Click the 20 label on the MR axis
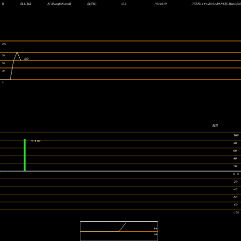 pos(235,166)
